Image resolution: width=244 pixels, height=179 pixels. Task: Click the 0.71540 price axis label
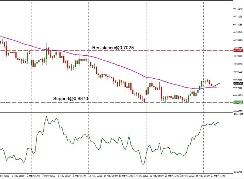pyautogui.click(x=238, y=9)
